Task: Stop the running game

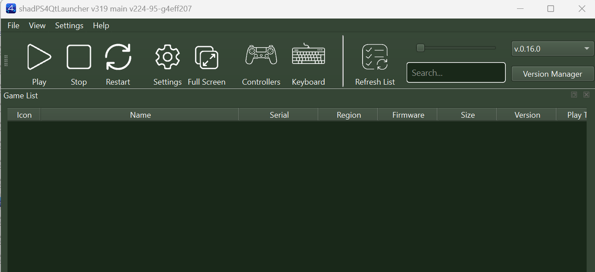Action: coord(79,57)
